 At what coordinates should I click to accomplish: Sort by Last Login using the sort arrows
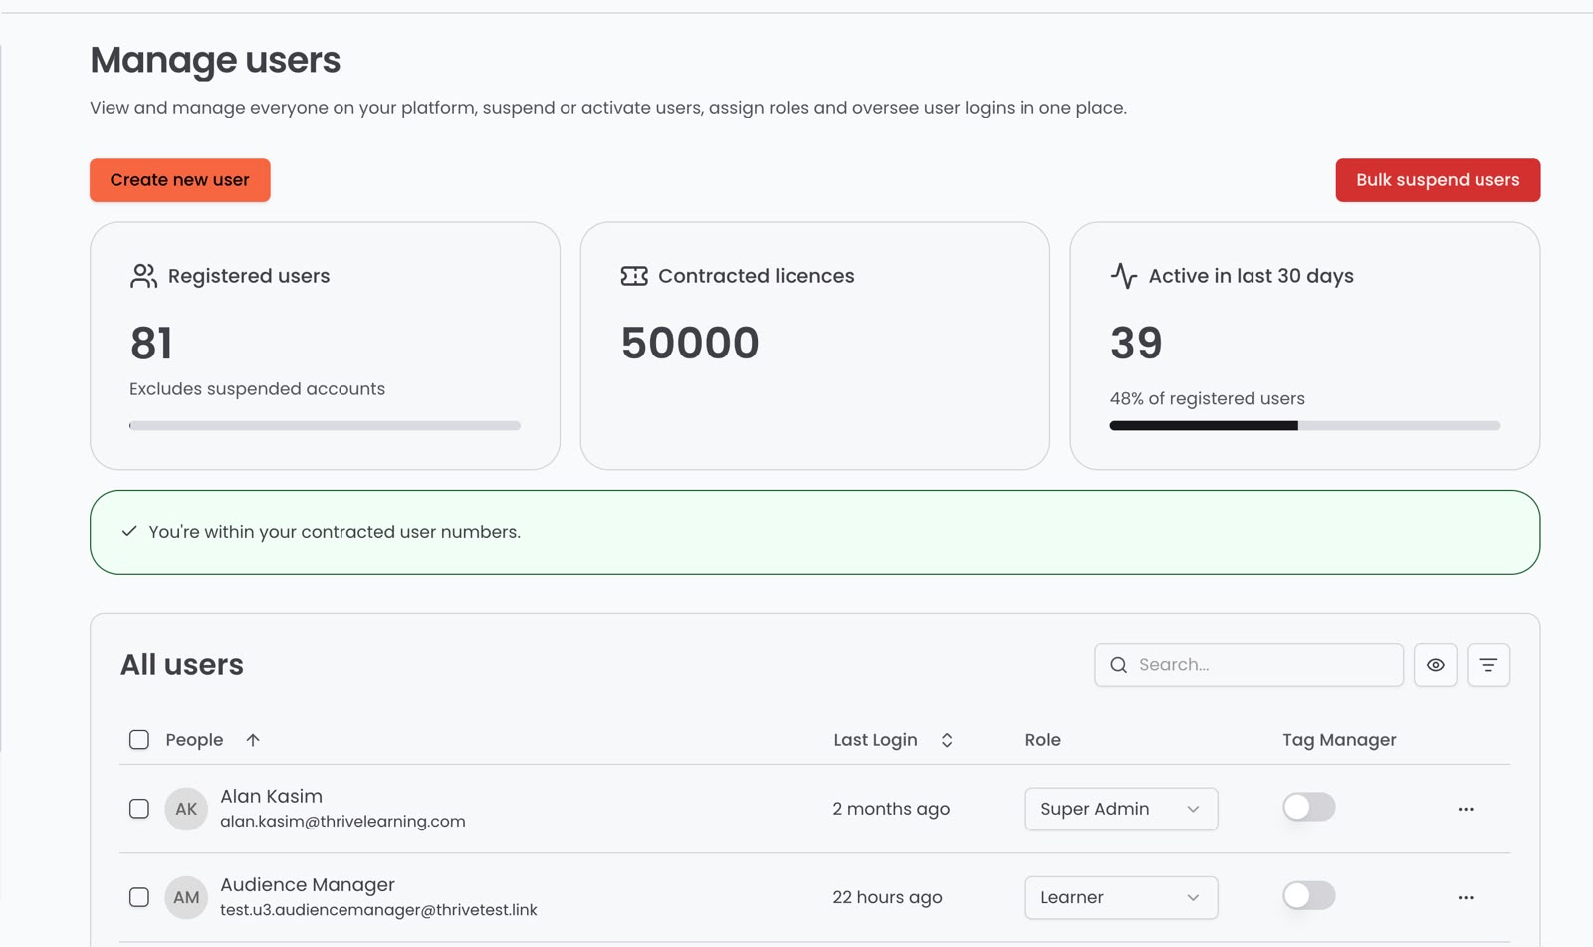pos(947,740)
